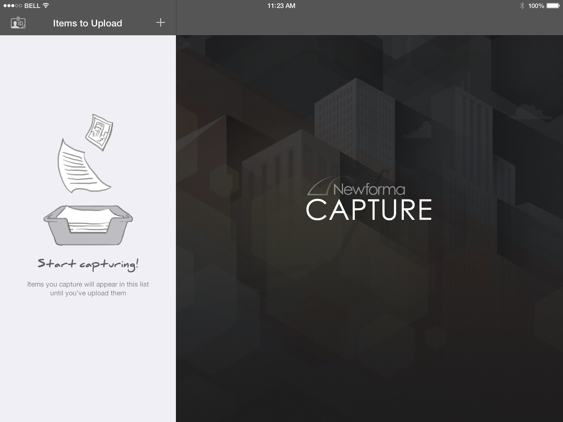Click the inbox tray illustration
This screenshot has height=422, width=563.
pyautogui.click(x=88, y=225)
